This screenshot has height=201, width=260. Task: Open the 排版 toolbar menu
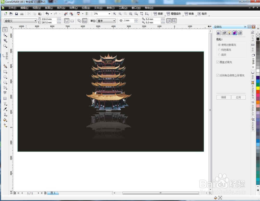coord(158,14)
